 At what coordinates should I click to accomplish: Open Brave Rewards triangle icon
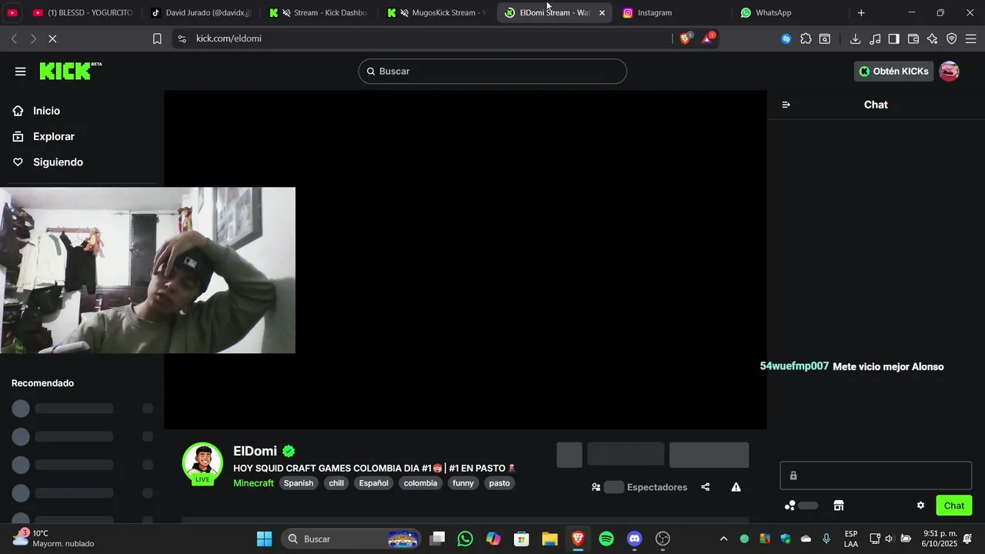click(707, 38)
